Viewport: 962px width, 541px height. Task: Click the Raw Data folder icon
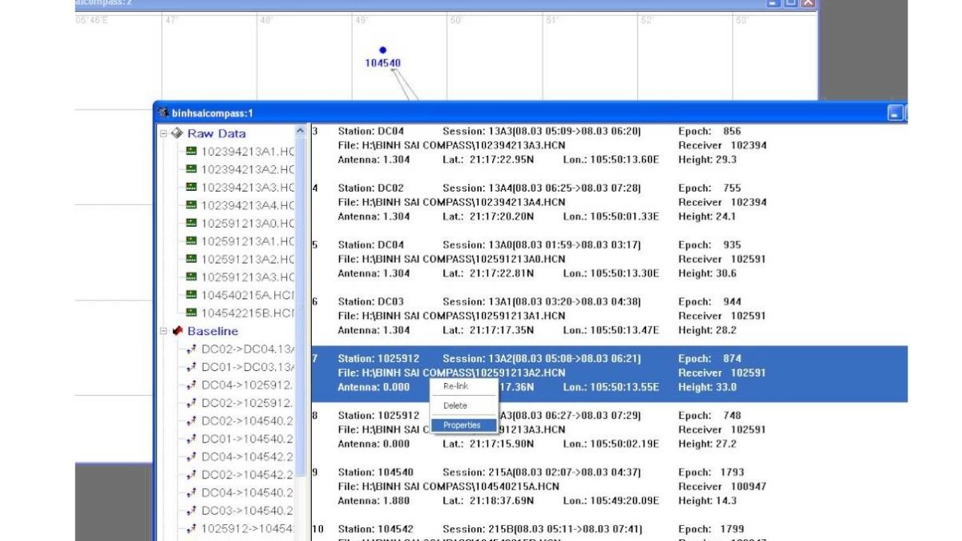[177, 133]
